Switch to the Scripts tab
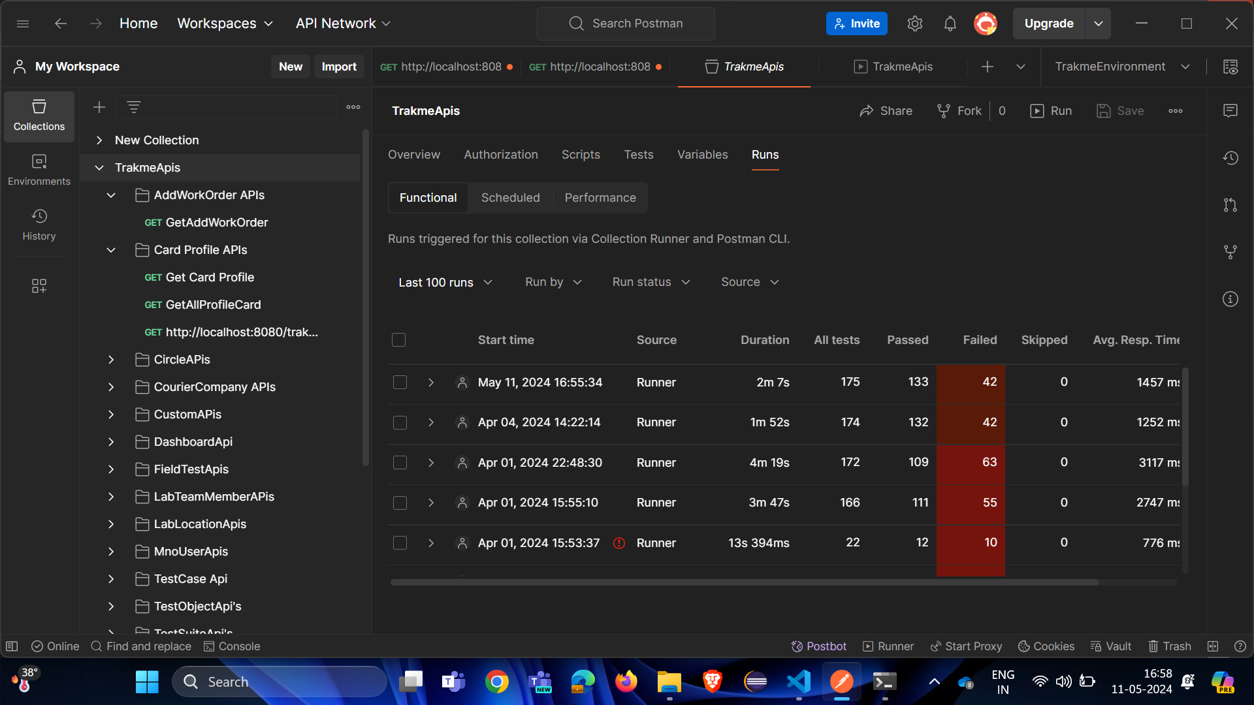Viewport: 1254px width, 705px height. (581, 155)
